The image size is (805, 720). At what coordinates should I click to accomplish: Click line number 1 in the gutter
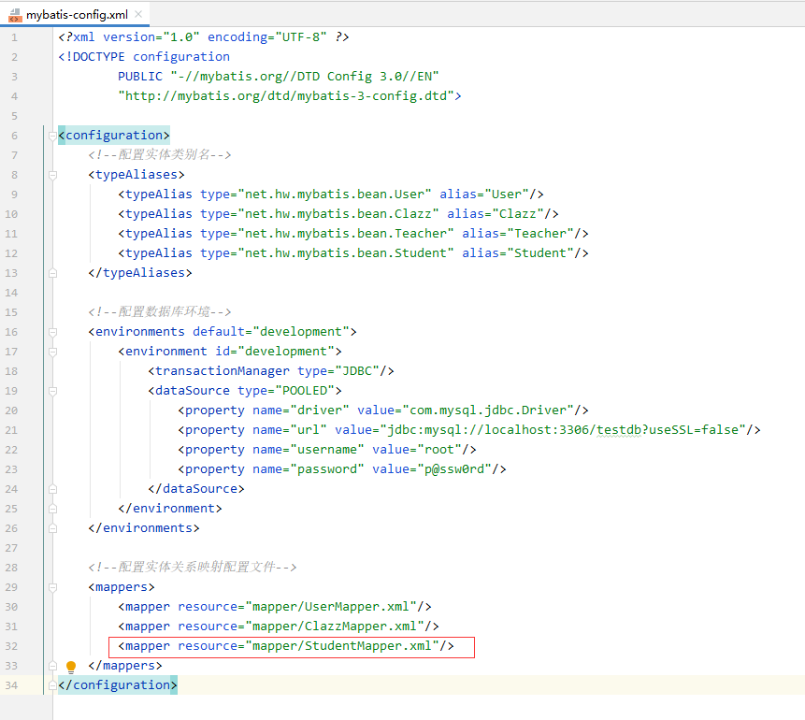(14, 37)
